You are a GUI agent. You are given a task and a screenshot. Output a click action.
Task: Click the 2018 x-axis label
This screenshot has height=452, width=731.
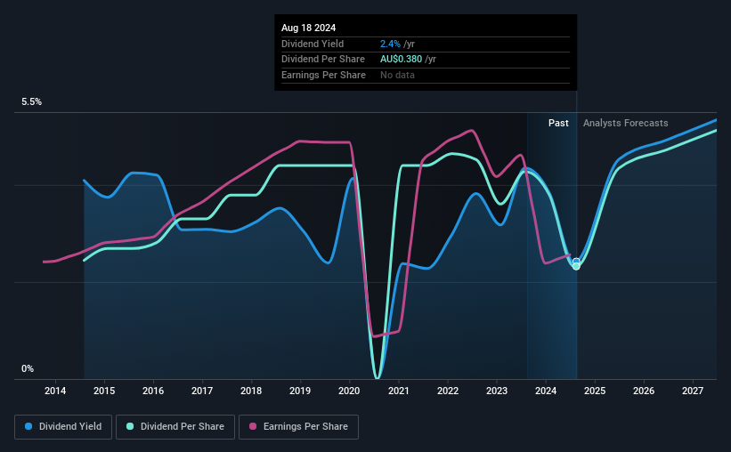(x=251, y=391)
